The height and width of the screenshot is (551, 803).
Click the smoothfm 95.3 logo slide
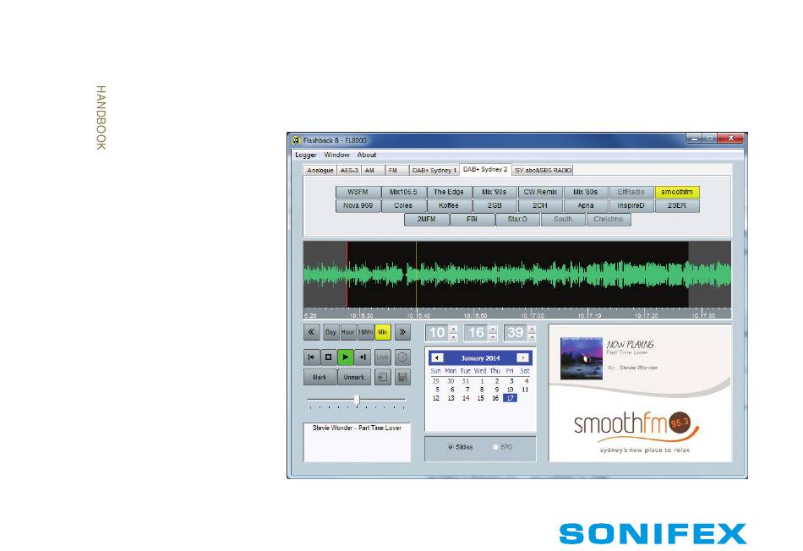coord(636,432)
